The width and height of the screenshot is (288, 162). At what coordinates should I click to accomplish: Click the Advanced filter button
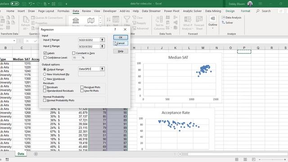tap(140, 28)
